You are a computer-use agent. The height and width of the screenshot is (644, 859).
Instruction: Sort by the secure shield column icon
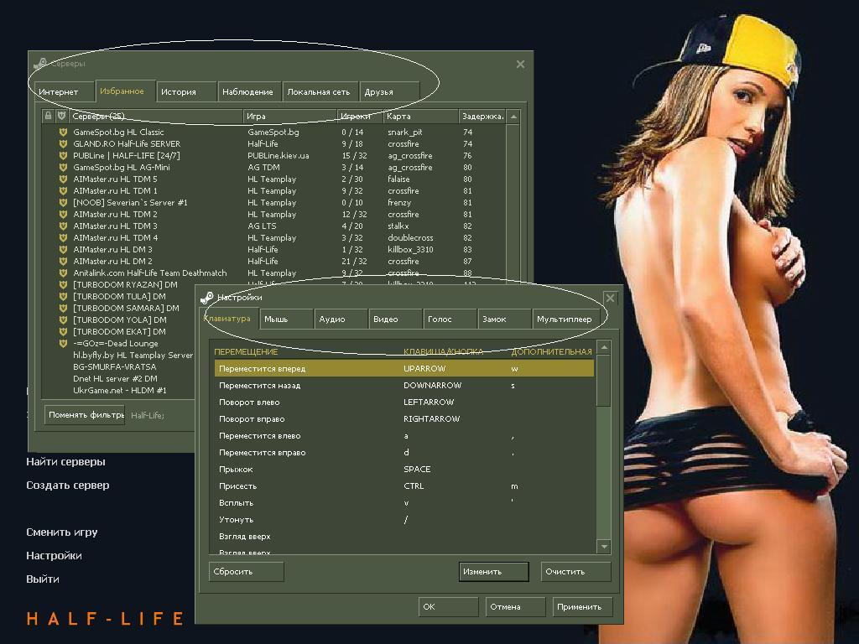(x=62, y=116)
